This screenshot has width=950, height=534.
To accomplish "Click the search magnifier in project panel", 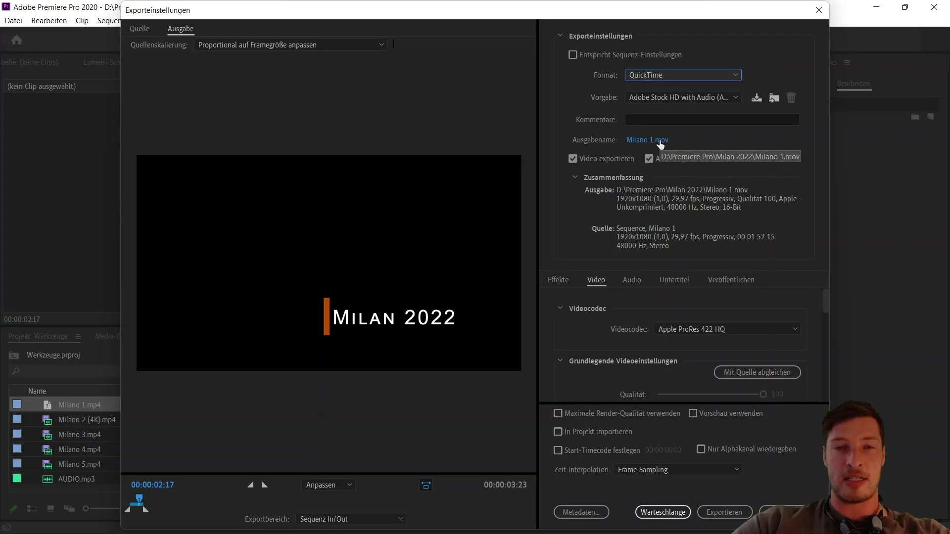I will pyautogui.click(x=16, y=371).
